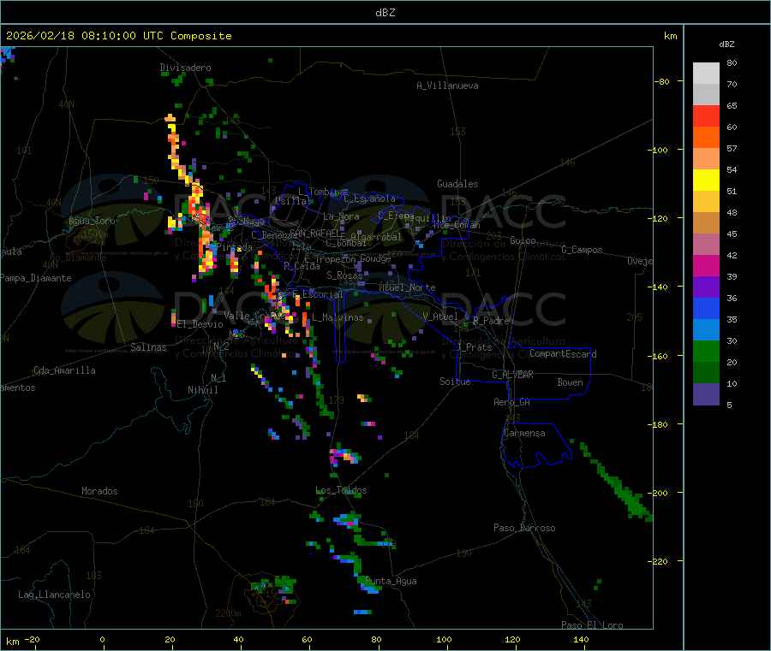Click the Divisadero map label
The width and height of the screenshot is (771, 651).
tap(185, 68)
